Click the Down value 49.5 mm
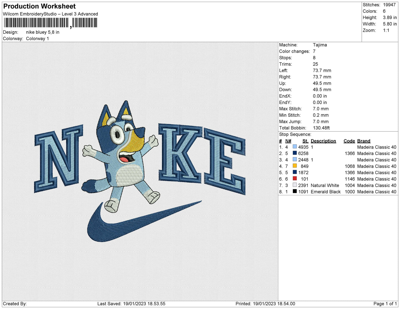Viewport: 400px width, 309px height. click(322, 89)
